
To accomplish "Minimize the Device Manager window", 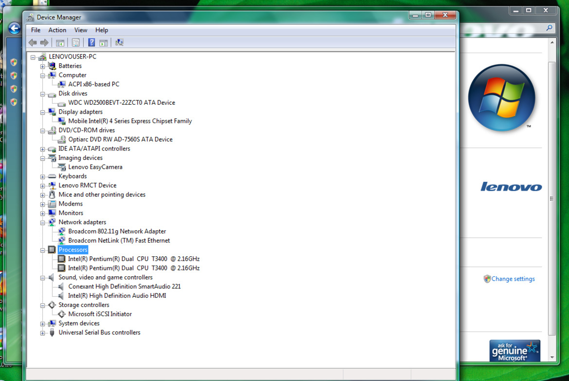I will coord(416,15).
